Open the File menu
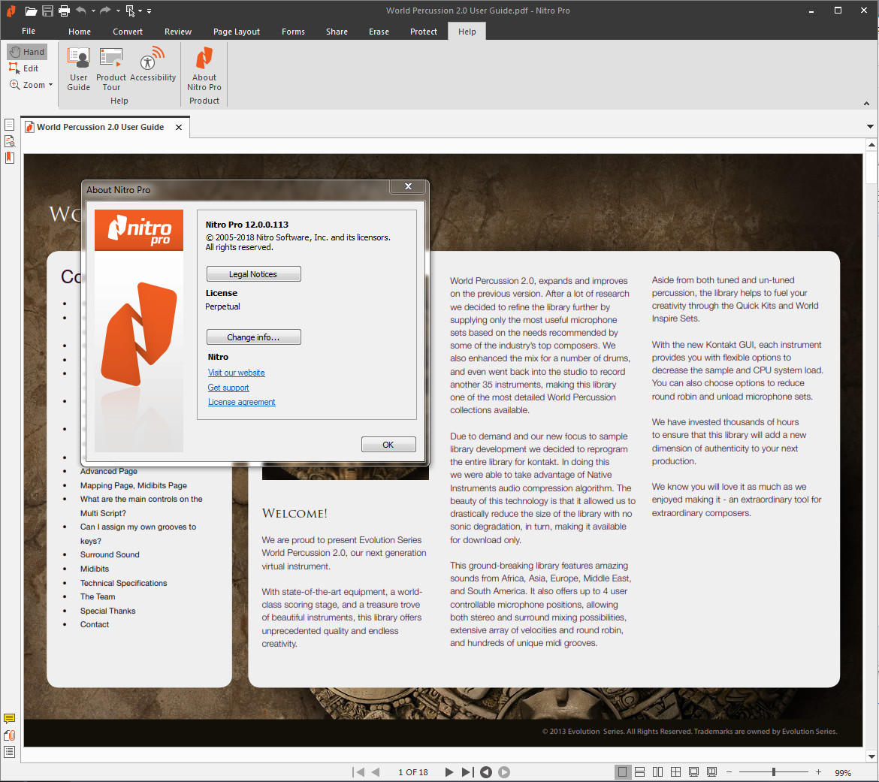The height and width of the screenshot is (782, 879). 29,31
